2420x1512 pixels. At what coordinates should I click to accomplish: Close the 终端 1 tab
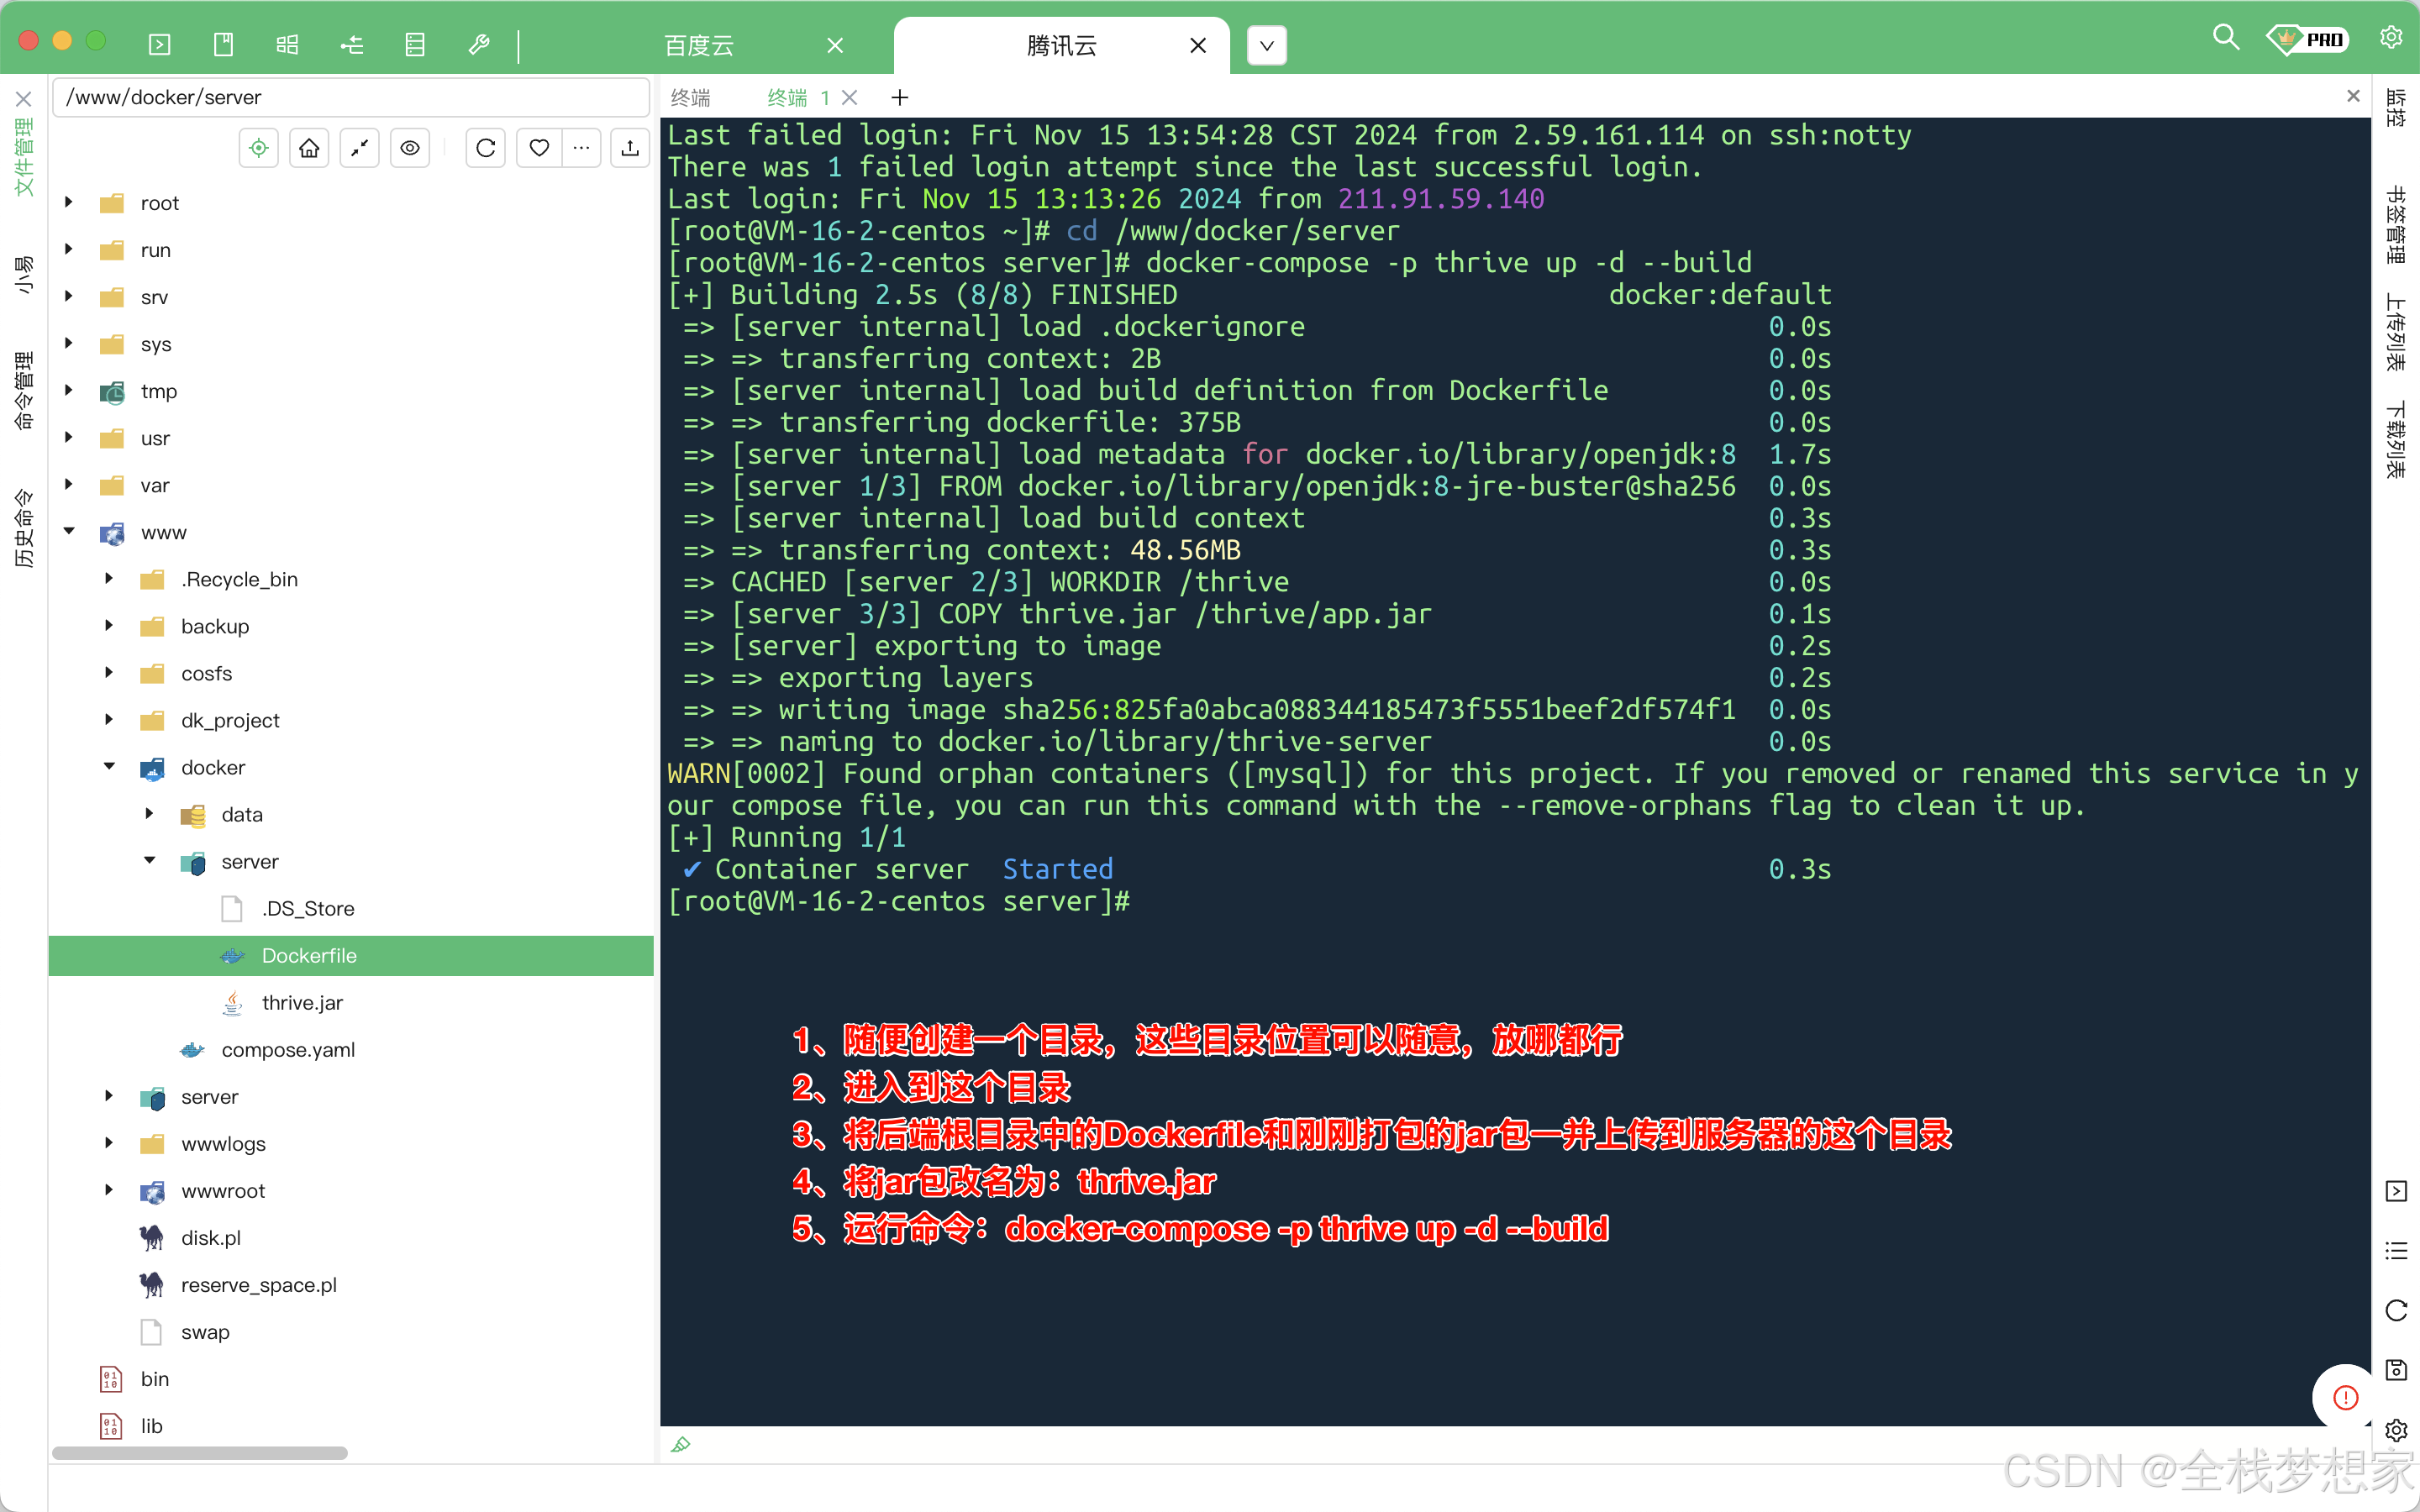[x=850, y=97]
